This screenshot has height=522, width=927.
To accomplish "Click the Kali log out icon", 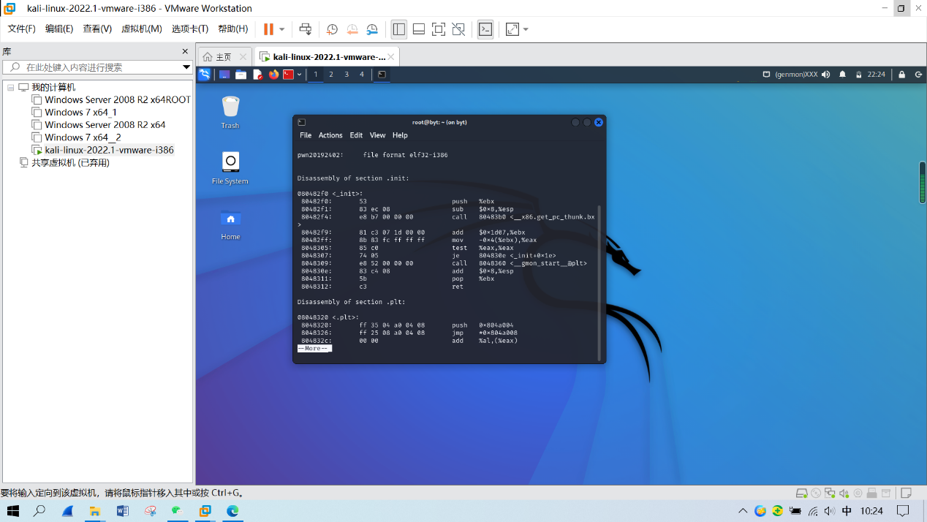I will pos(918,75).
